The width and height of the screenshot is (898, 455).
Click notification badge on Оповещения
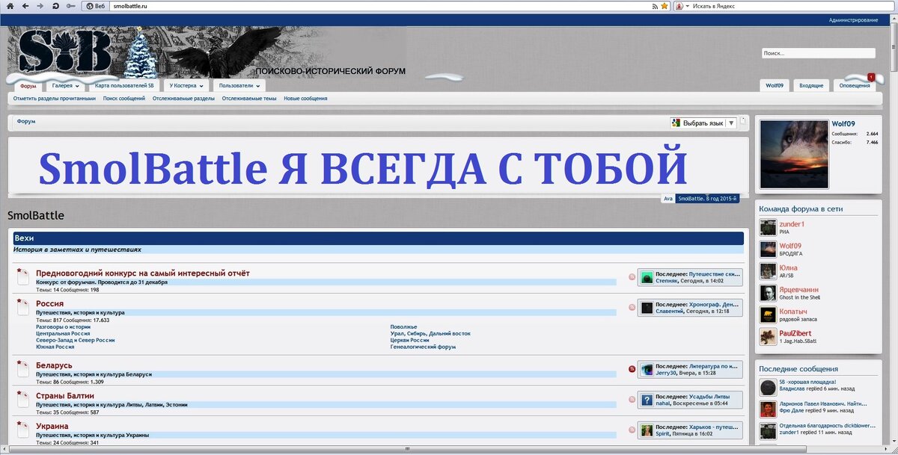pos(871,77)
